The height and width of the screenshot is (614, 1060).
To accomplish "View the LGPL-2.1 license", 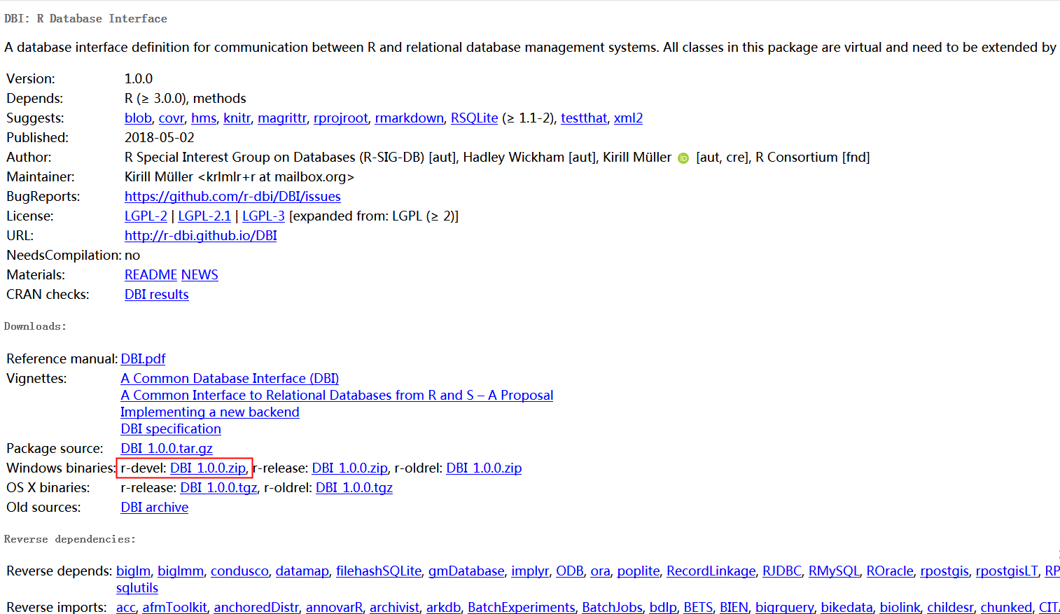I will (204, 216).
